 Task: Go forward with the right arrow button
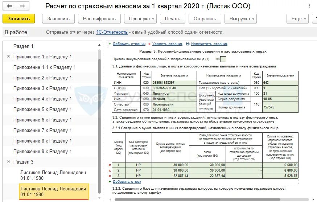[22, 6]
